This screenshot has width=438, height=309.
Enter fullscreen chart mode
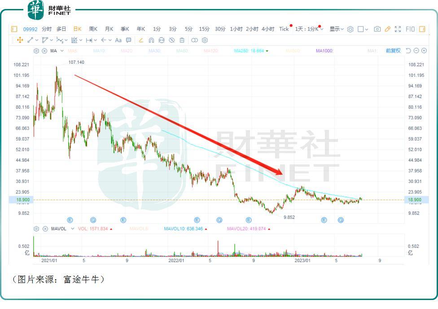pyautogui.click(x=398, y=29)
